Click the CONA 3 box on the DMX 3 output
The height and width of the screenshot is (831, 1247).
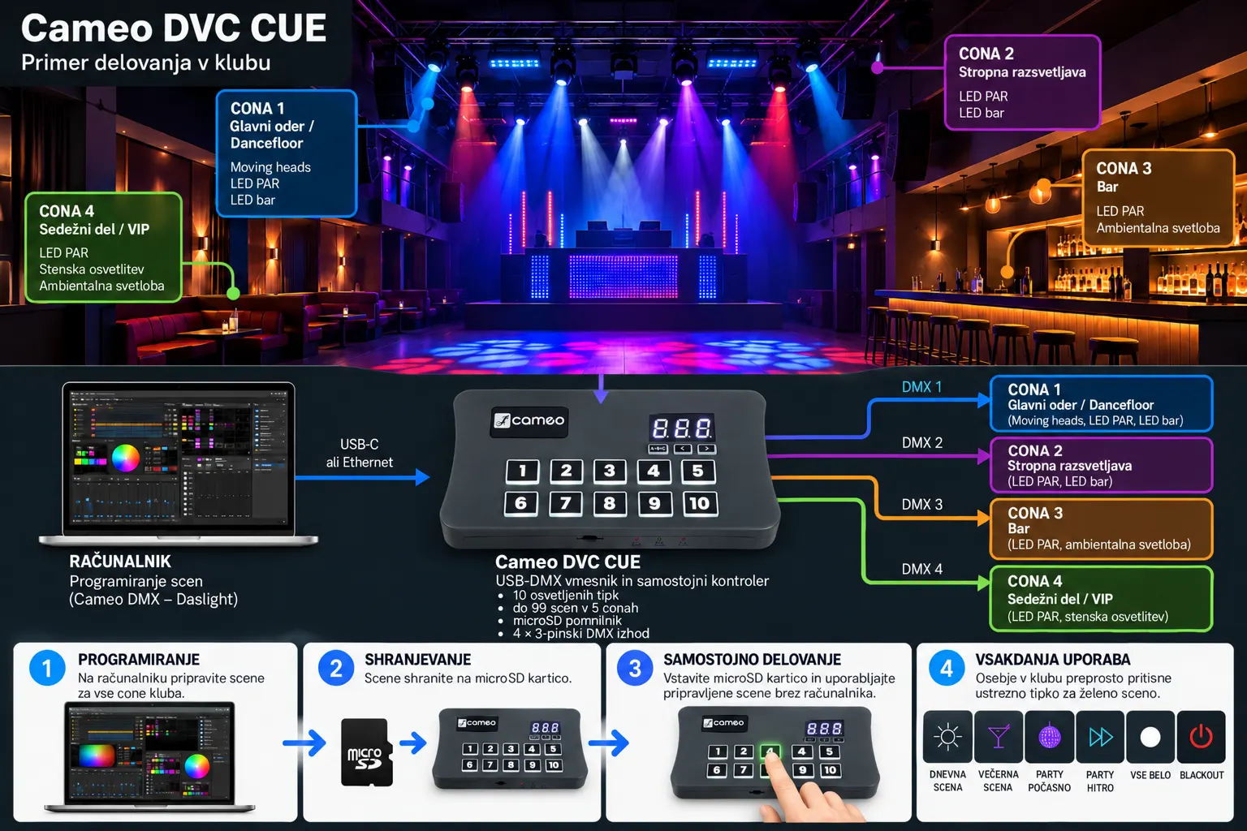click(1101, 528)
